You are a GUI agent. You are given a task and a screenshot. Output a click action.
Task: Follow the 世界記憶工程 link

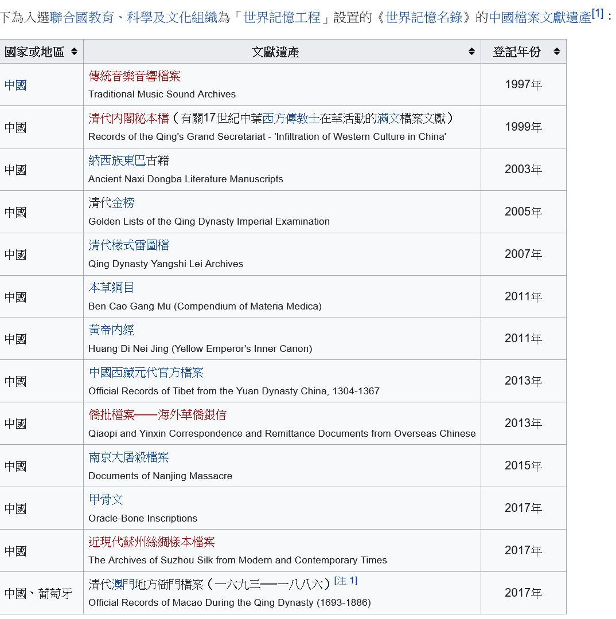coord(282,17)
